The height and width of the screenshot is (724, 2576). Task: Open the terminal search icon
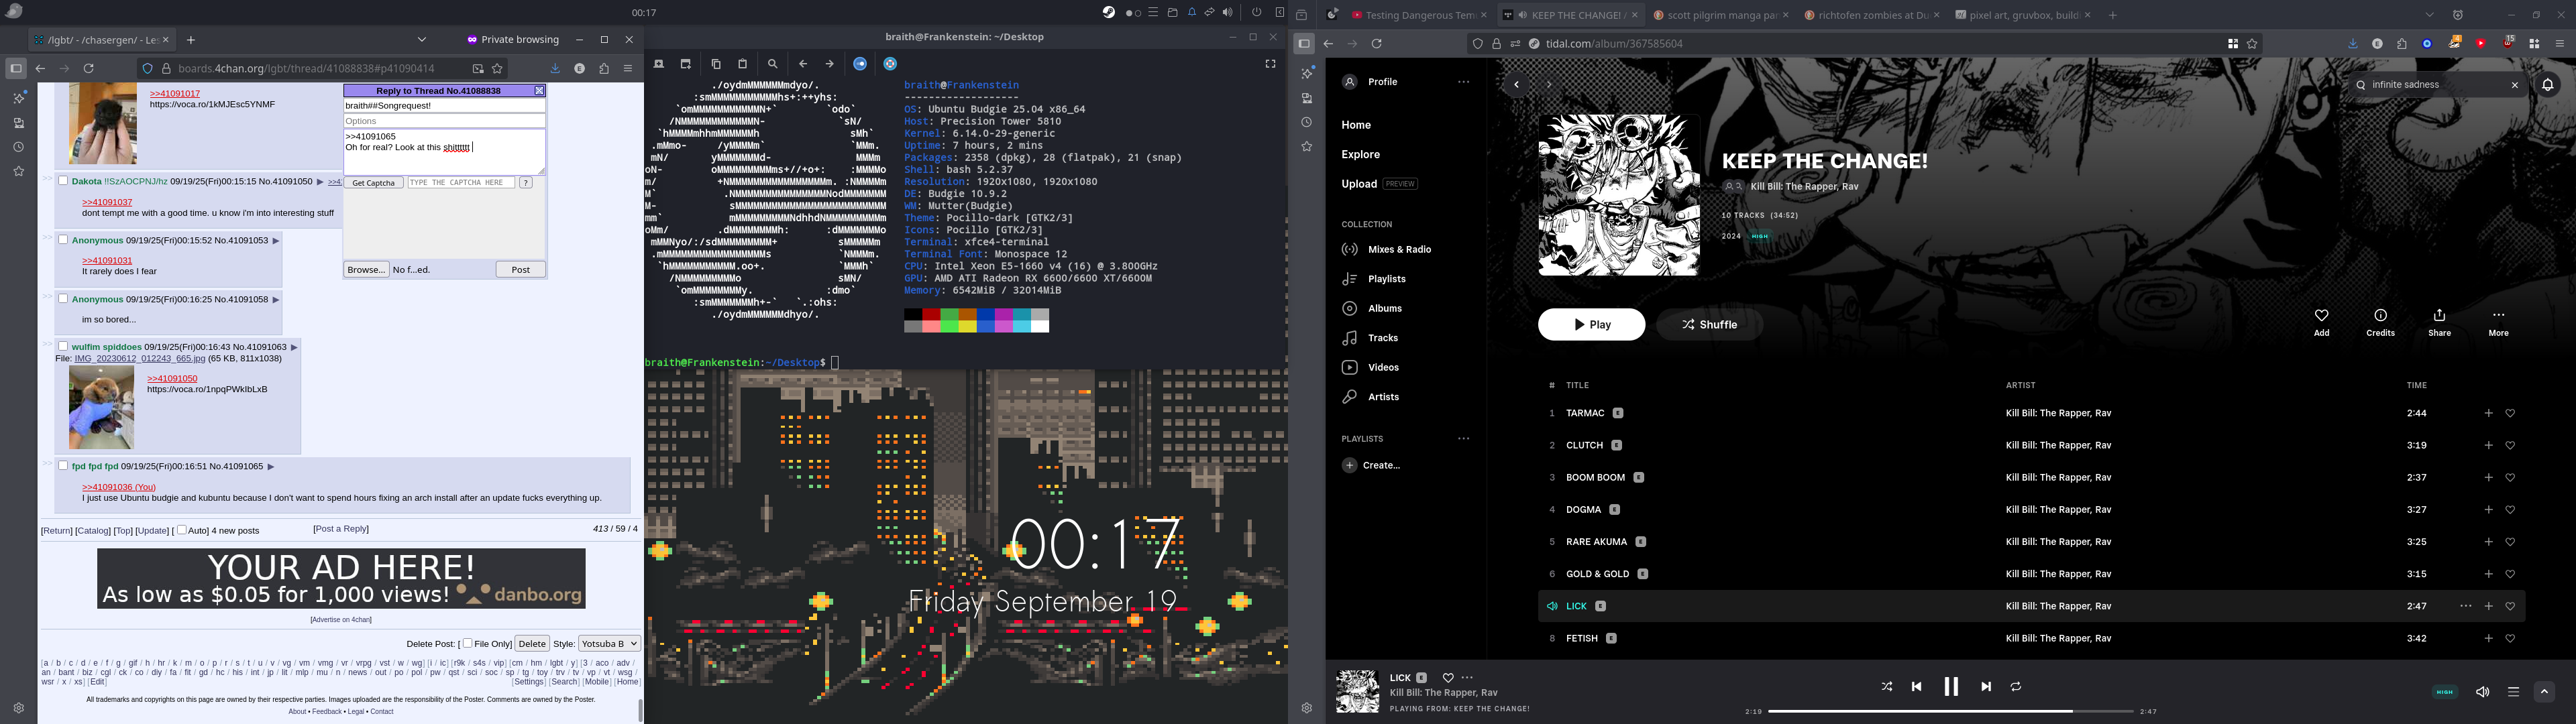[x=772, y=64]
